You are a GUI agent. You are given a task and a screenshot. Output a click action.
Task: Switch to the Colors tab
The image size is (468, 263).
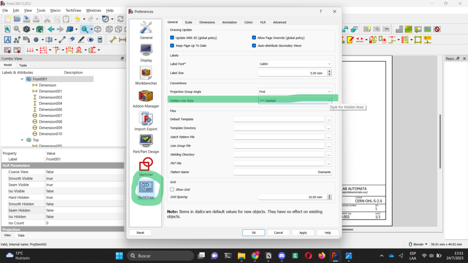coord(248,22)
